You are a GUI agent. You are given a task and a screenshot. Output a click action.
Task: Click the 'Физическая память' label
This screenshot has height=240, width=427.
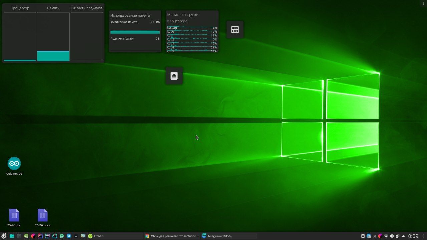124,22
